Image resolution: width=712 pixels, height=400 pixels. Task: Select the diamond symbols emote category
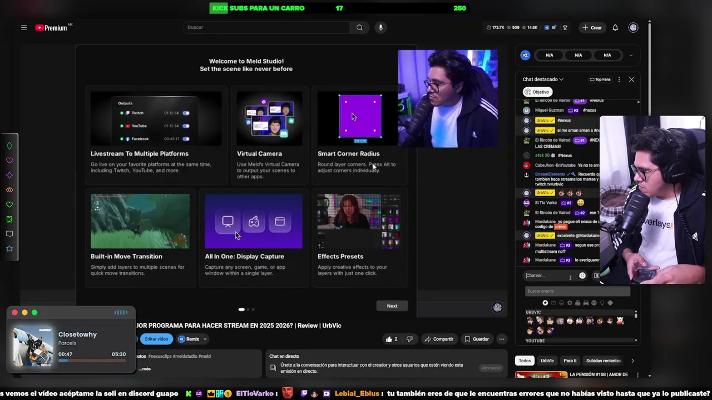point(610,303)
